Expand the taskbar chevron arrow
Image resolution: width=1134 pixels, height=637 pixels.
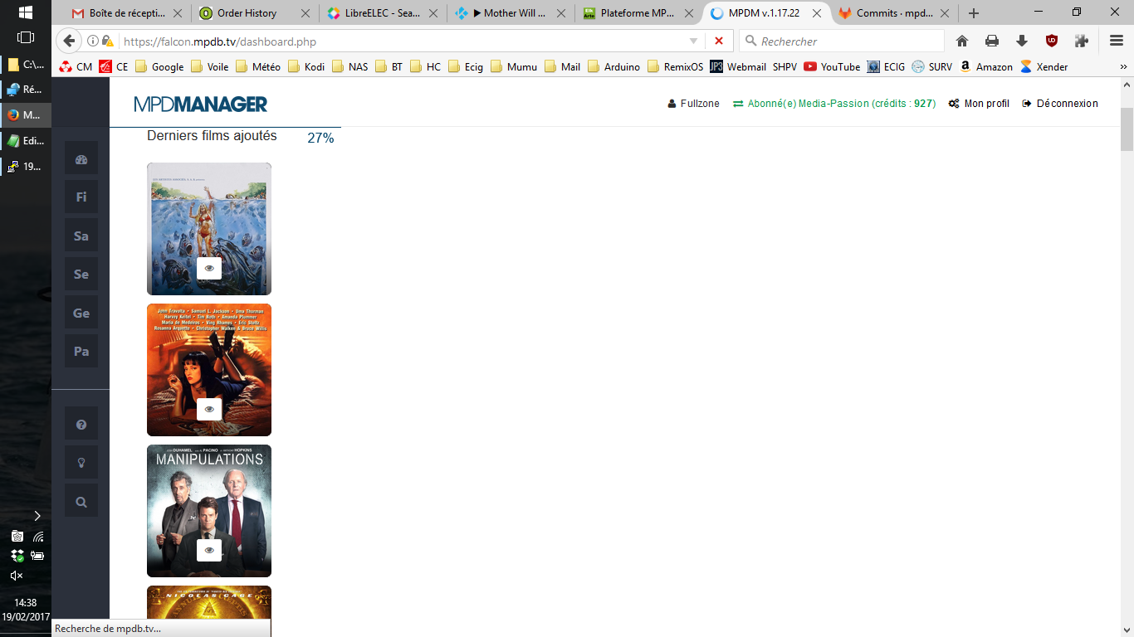(x=37, y=516)
